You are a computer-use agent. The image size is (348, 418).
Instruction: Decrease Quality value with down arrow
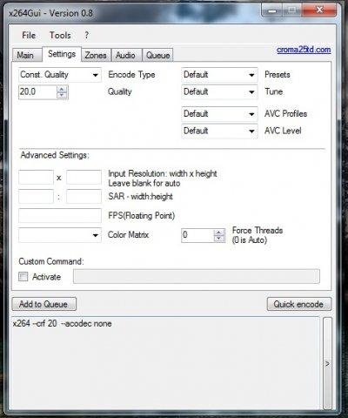point(62,96)
